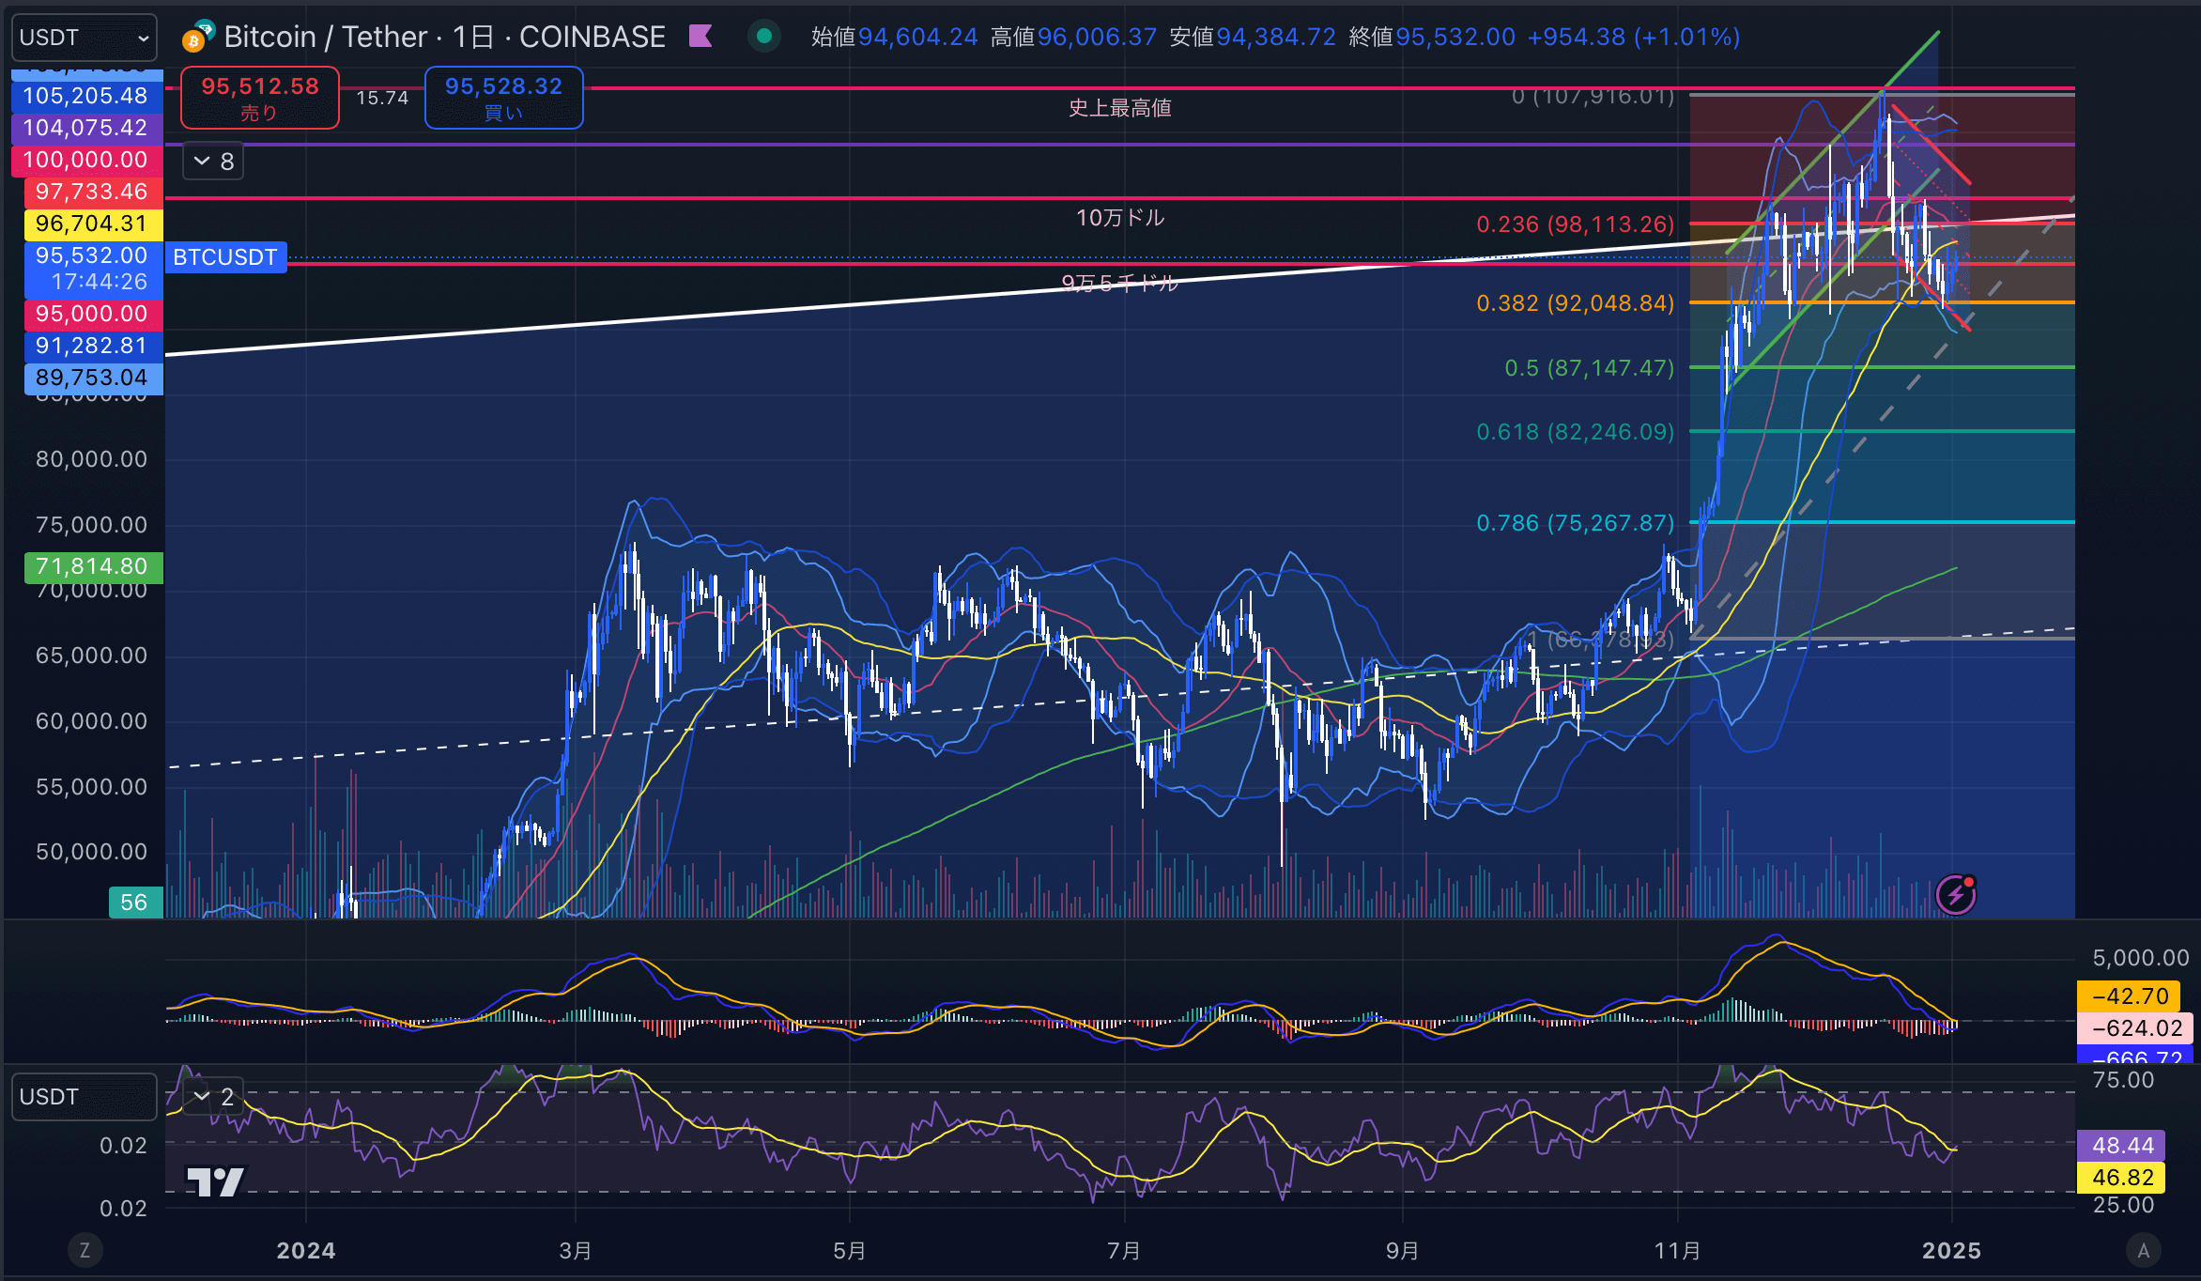Click the RSI value 46.82 label
The width and height of the screenshot is (2201, 1281).
2123,1178
